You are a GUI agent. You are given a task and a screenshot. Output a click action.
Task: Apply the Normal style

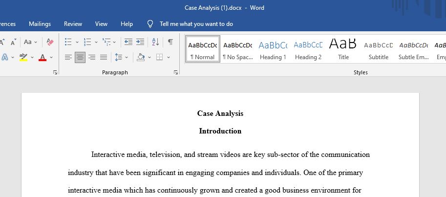pyautogui.click(x=203, y=49)
